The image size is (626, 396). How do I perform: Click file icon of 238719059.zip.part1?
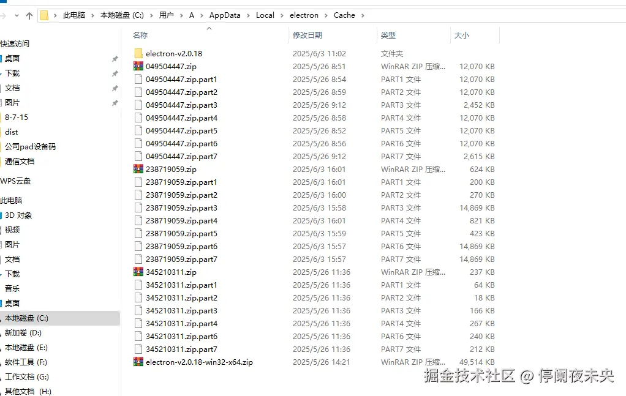pyautogui.click(x=138, y=182)
